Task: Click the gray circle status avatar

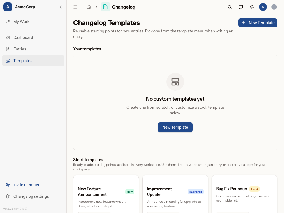Action: click(x=274, y=7)
